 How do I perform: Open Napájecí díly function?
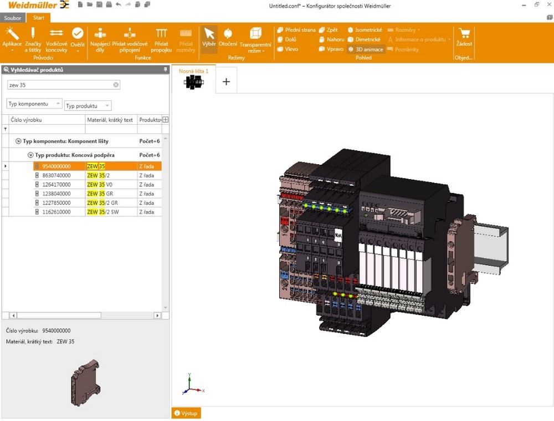point(100,39)
